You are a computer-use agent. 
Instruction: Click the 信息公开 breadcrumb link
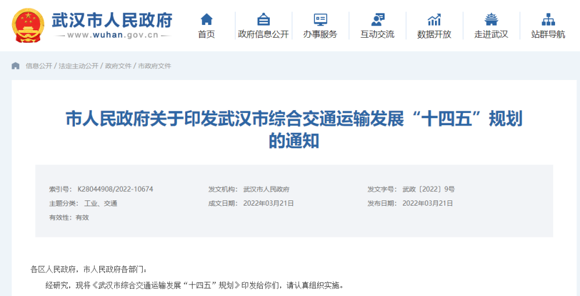[x=39, y=66]
